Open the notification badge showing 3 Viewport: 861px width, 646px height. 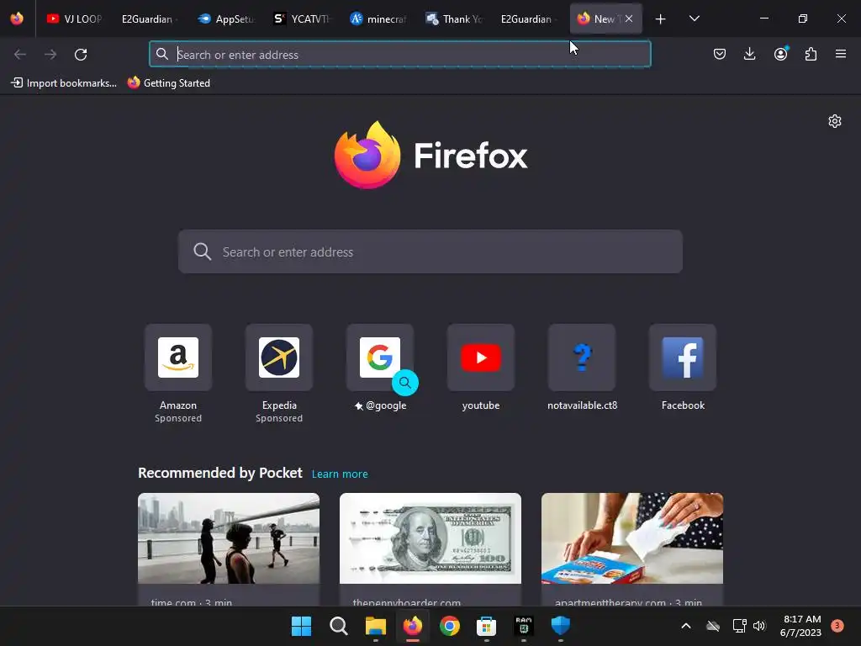click(x=837, y=626)
